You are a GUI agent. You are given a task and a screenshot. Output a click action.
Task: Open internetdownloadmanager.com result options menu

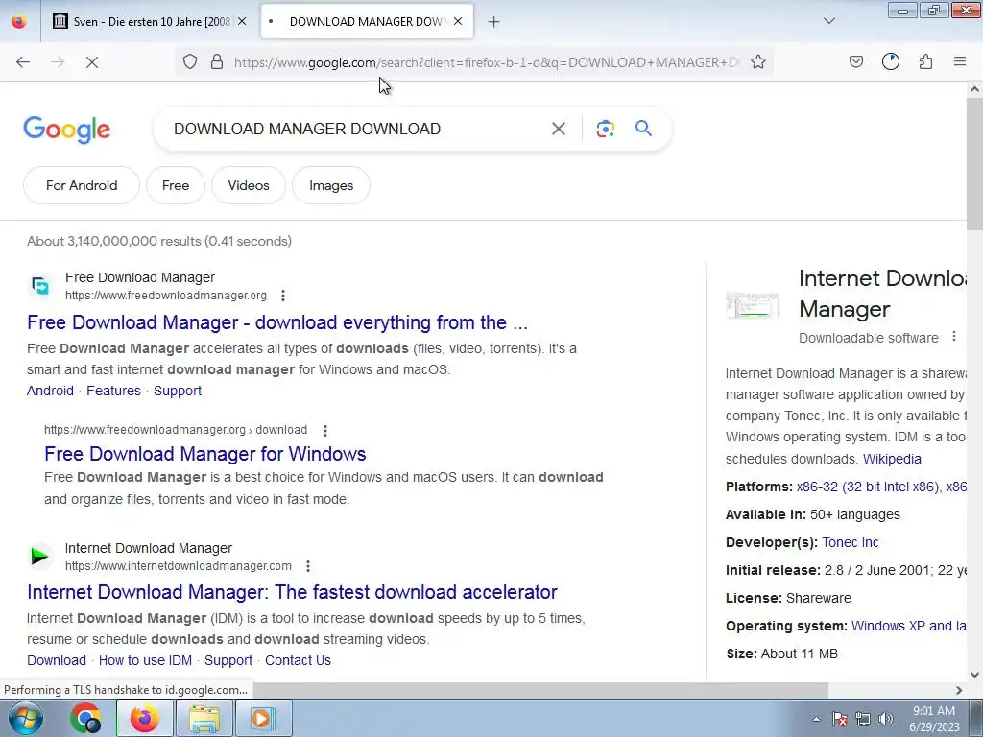308,566
